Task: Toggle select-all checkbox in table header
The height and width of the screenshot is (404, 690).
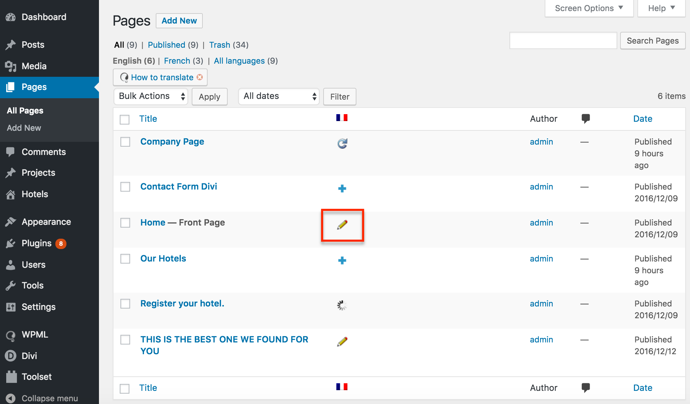Action: 125,119
